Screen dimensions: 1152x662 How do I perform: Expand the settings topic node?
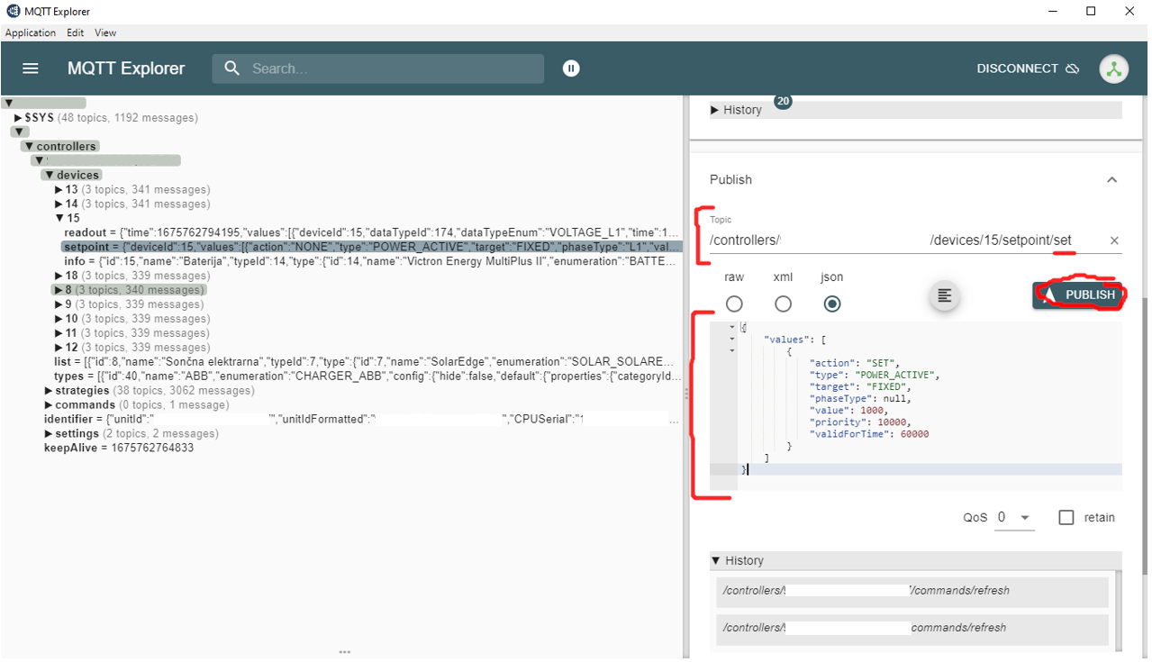click(49, 434)
